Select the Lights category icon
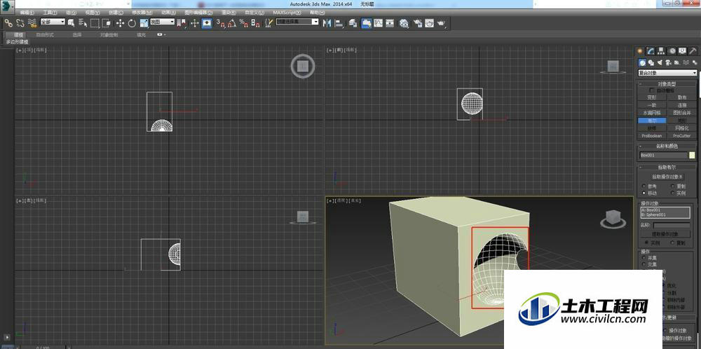 pyautogui.click(x=660, y=62)
